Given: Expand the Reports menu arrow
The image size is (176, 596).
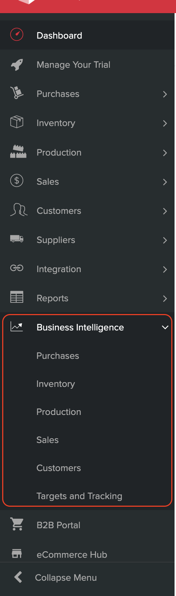Looking at the screenshot, I should (165, 299).
